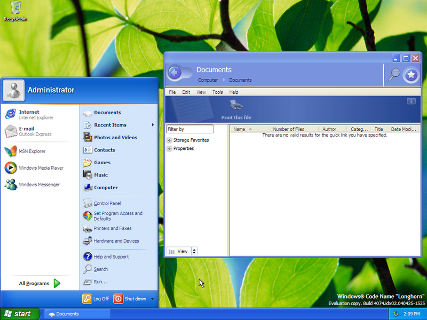Open the Tools menu

(x=217, y=92)
